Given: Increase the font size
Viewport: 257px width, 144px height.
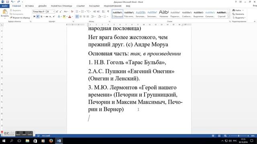Looking at the screenshot, I should click(x=57, y=12).
